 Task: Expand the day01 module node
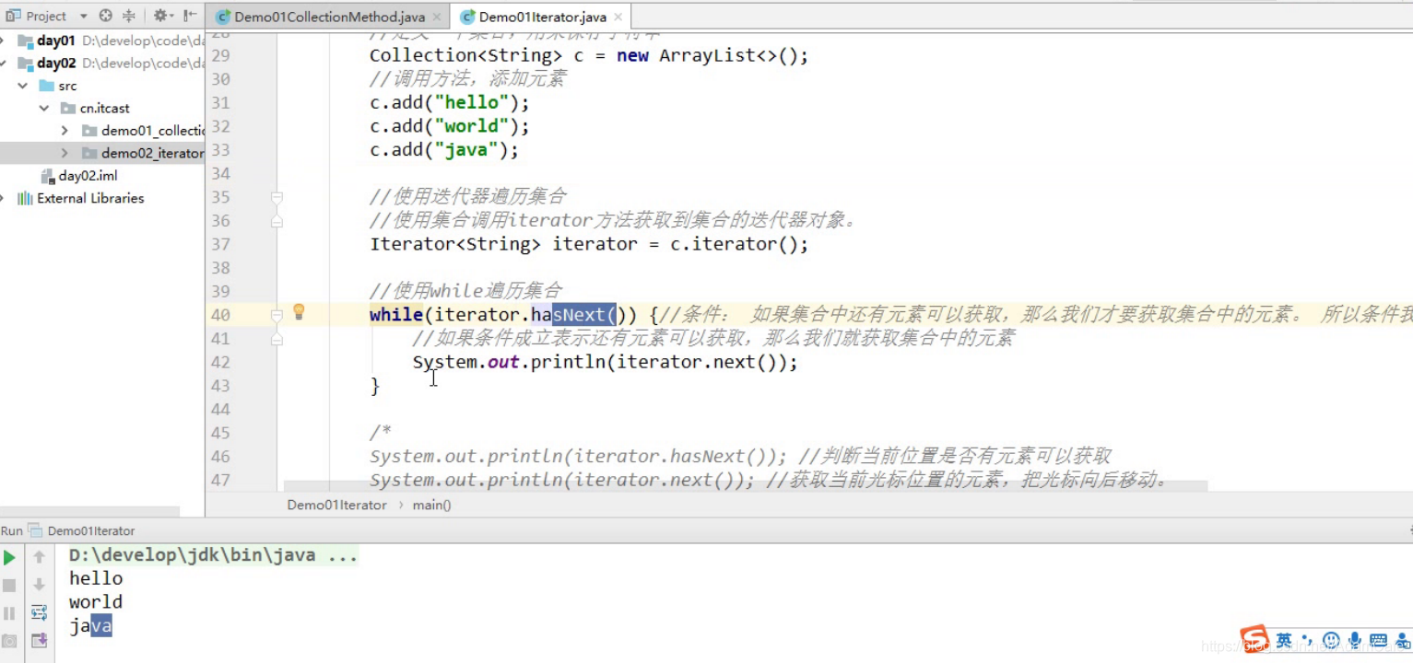(x=3, y=41)
